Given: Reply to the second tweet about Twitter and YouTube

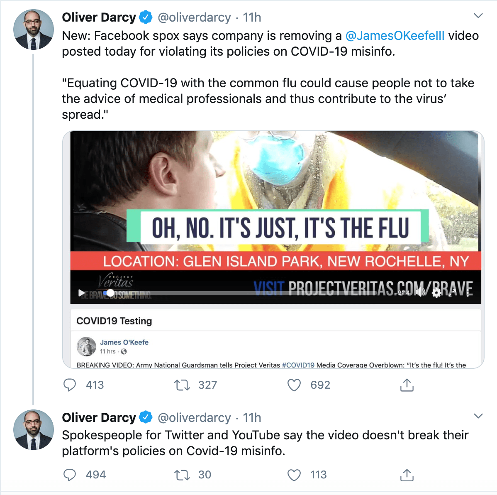Looking at the screenshot, I should click(x=70, y=475).
